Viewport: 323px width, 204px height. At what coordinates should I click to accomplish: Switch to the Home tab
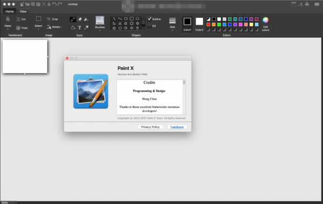pyautogui.click(x=10, y=11)
